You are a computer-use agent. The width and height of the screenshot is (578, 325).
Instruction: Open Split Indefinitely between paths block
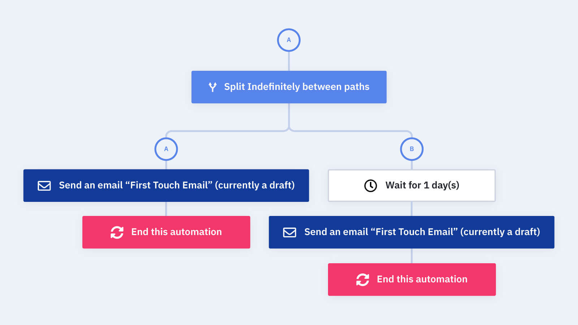click(x=289, y=87)
